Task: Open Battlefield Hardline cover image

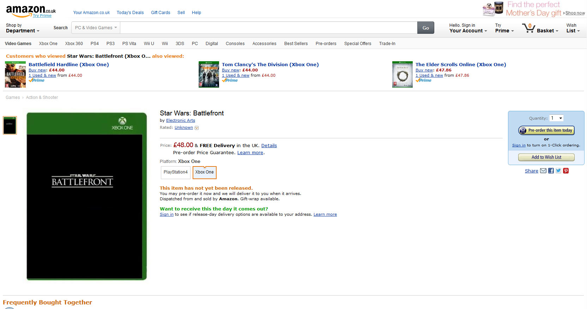Action: click(x=15, y=75)
